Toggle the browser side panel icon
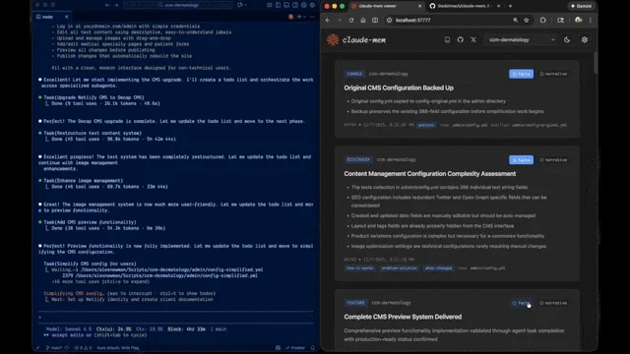Screen dimensions: 630x354 point(375,20)
